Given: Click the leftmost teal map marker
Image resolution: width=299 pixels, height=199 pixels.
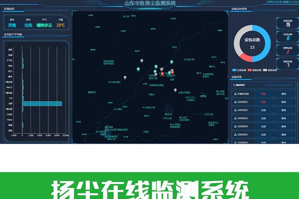Looking at the screenshot, I should [138, 69].
